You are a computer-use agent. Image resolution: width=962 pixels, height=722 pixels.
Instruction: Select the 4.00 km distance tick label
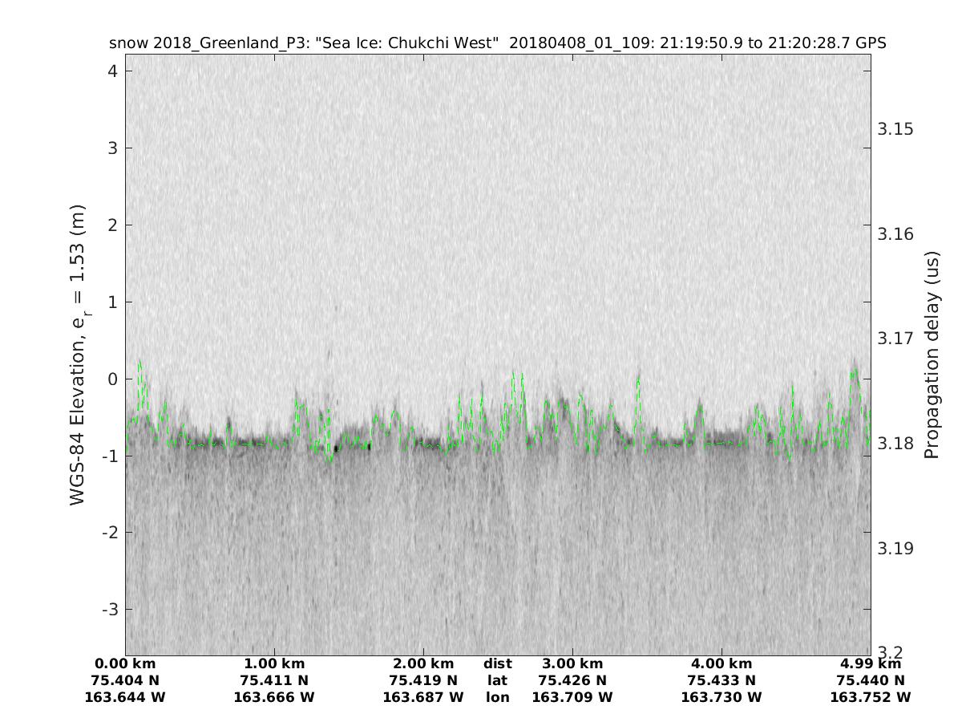pos(721,663)
